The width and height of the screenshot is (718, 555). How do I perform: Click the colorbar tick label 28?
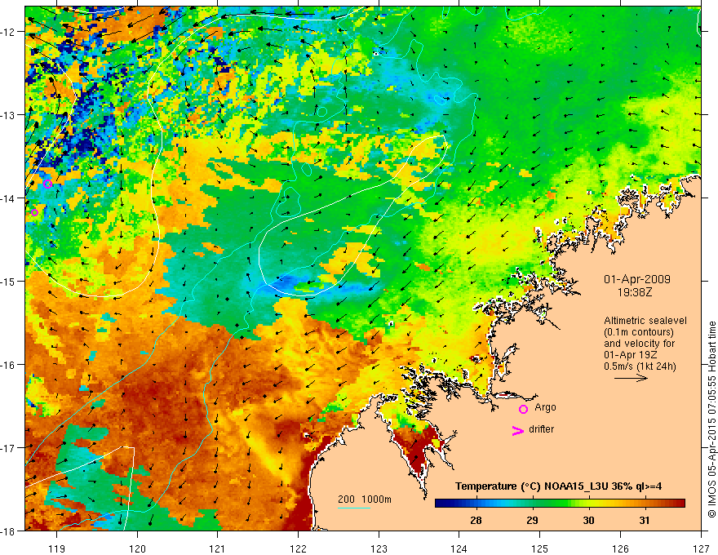(x=476, y=520)
